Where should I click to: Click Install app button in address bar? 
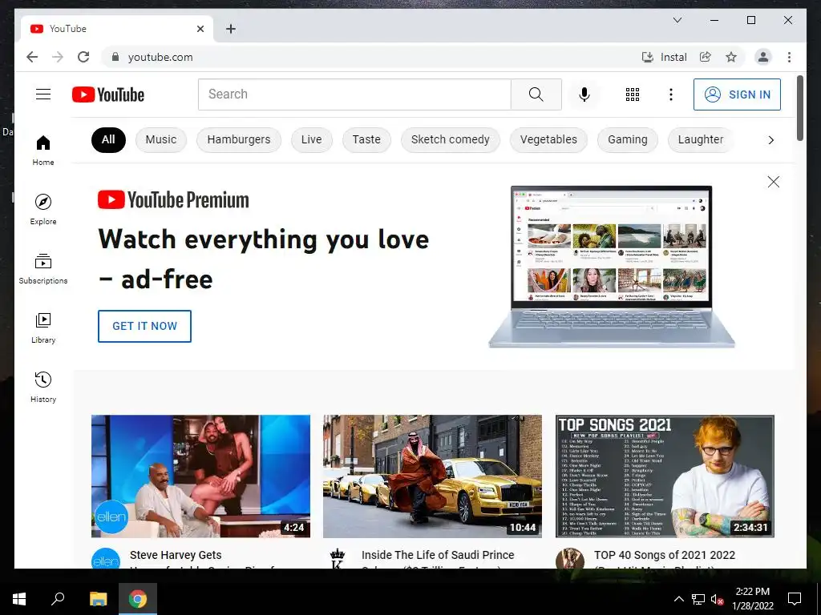point(665,57)
